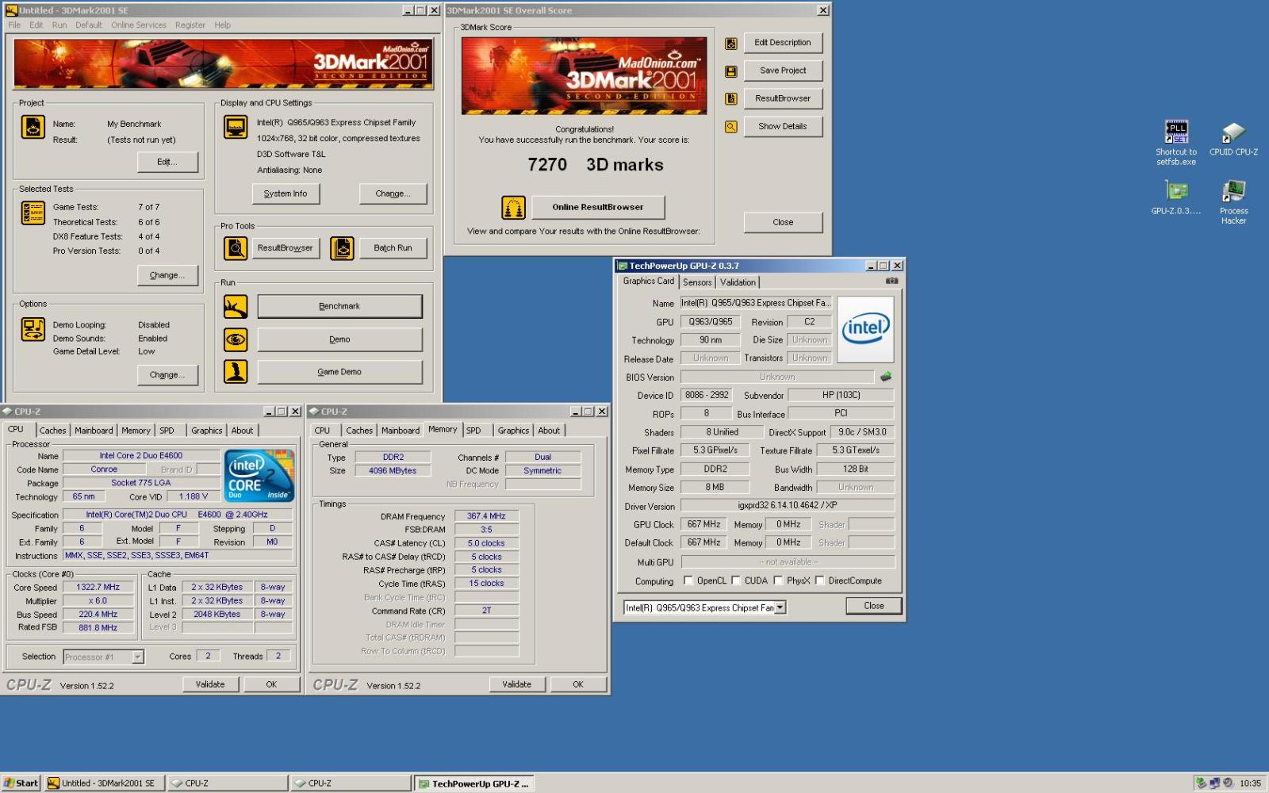Click the GPU-Z screenshot camera icon
Screen dimensions: 1269x793
click(x=891, y=281)
